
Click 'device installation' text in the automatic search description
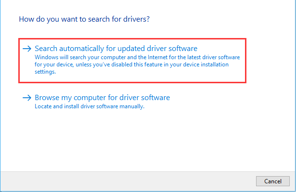(x=206, y=64)
